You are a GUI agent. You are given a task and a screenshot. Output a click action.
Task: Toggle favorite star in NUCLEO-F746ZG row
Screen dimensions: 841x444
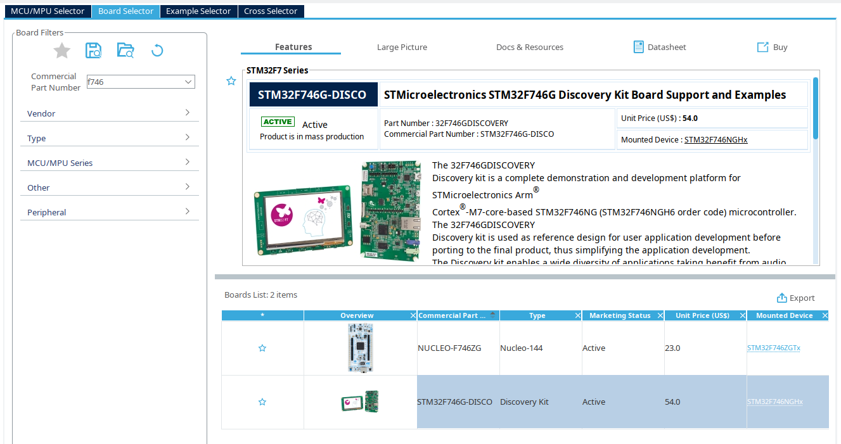coord(262,348)
